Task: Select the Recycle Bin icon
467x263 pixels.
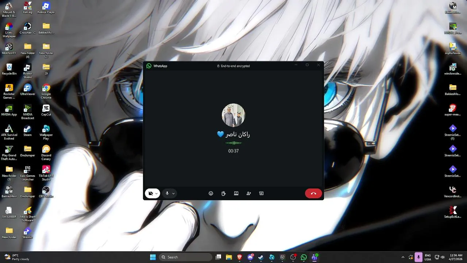Action: (x=9, y=69)
